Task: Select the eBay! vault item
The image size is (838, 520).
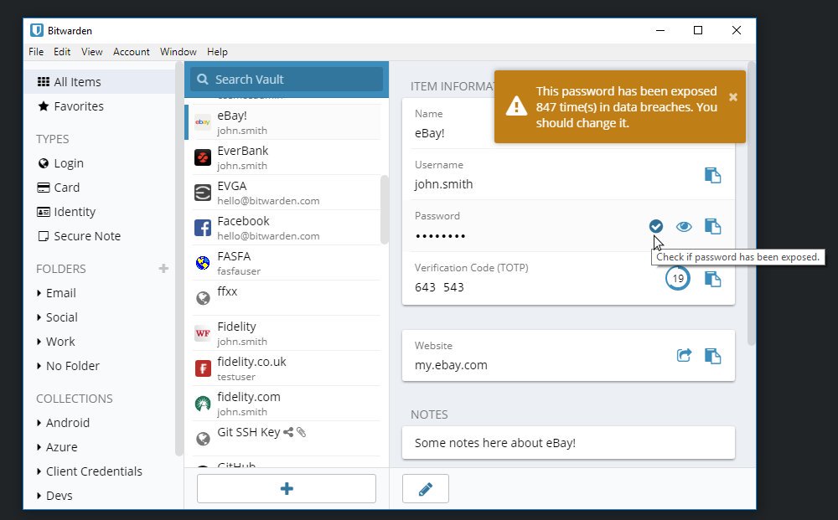Action: click(x=283, y=122)
